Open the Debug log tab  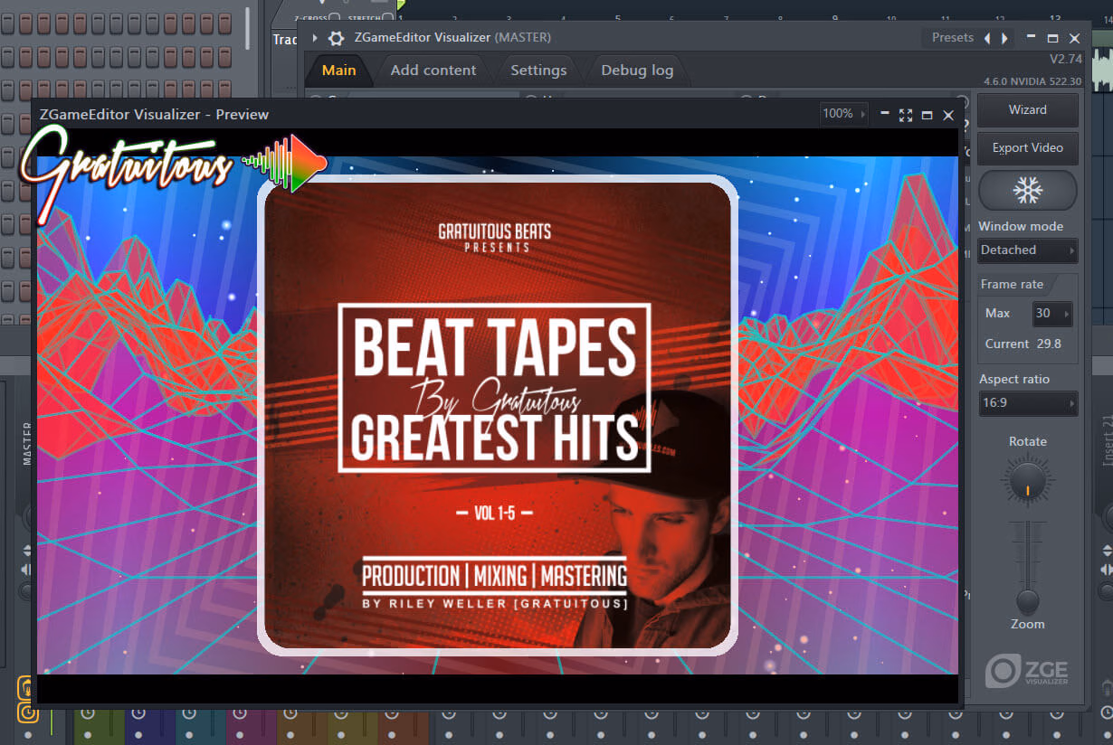637,70
